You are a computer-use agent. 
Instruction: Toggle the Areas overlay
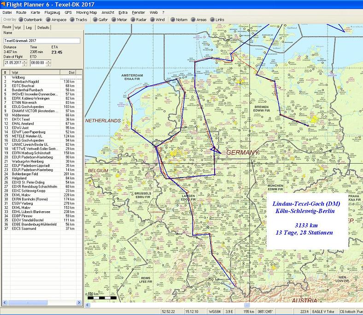click(x=199, y=20)
